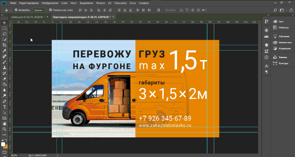This screenshot has width=295, height=157.
Task: Select the Pen tool
Action: click(5, 101)
